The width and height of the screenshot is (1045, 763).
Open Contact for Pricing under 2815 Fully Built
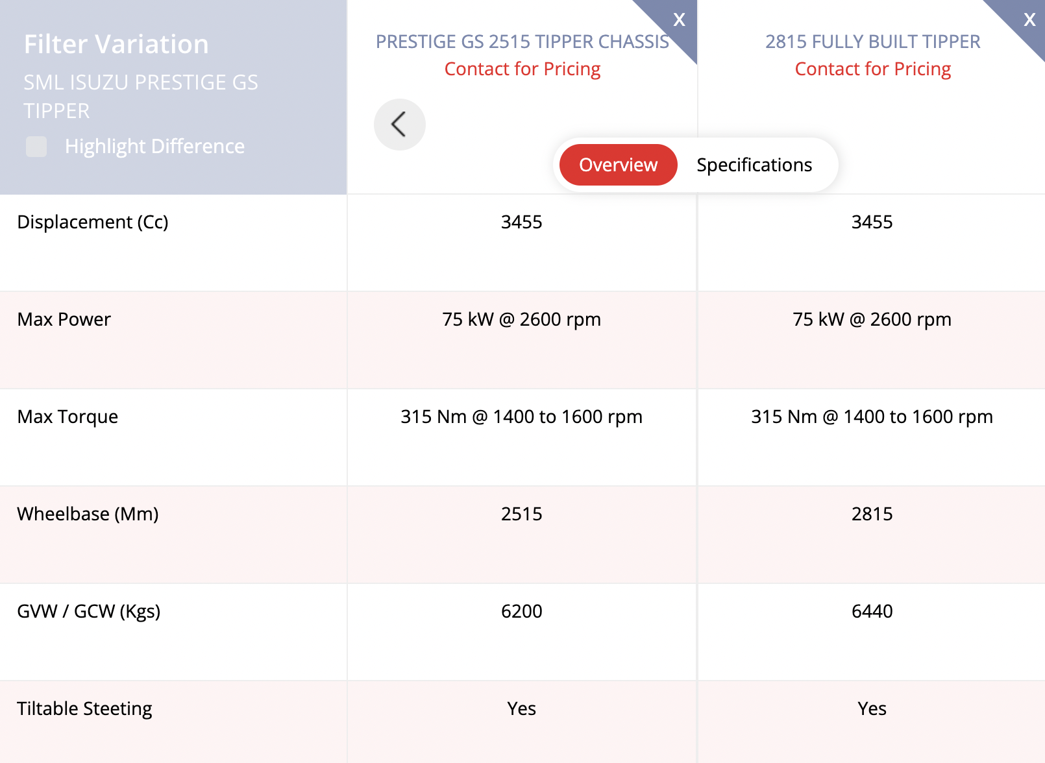pyautogui.click(x=873, y=69)
